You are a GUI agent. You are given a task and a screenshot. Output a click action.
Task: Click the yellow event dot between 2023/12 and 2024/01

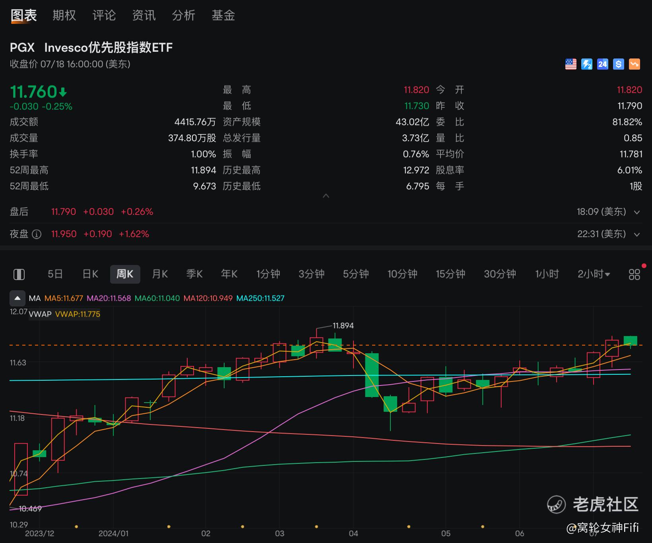click(76, 527)
